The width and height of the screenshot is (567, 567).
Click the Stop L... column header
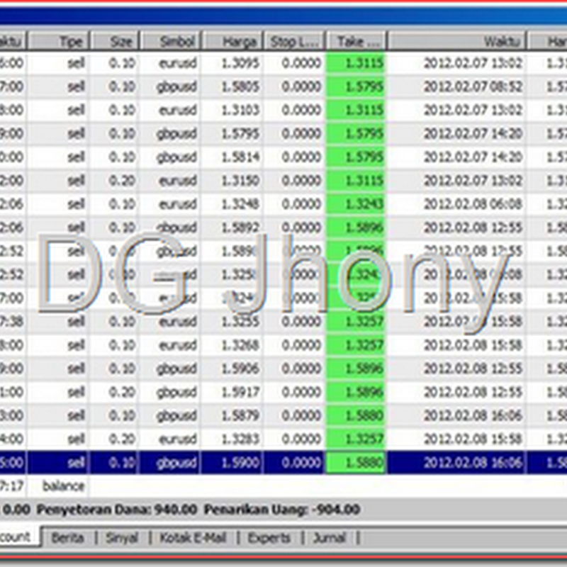294,41
